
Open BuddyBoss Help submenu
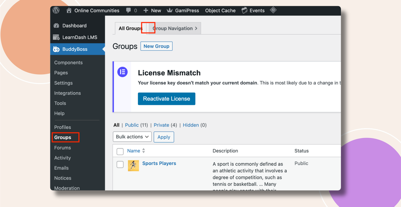click(59, 113)
